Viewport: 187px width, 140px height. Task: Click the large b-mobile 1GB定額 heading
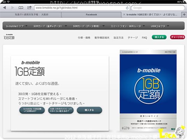click(30, 68)
